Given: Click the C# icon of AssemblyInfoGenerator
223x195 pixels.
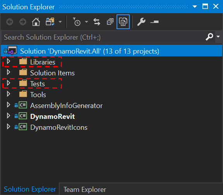Looking at the screenshot, I should point(23,105).
